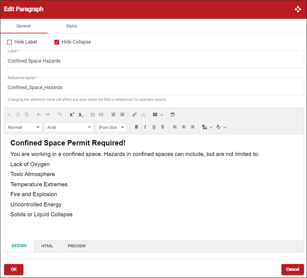Toggle bold formatting

point(137,127)
